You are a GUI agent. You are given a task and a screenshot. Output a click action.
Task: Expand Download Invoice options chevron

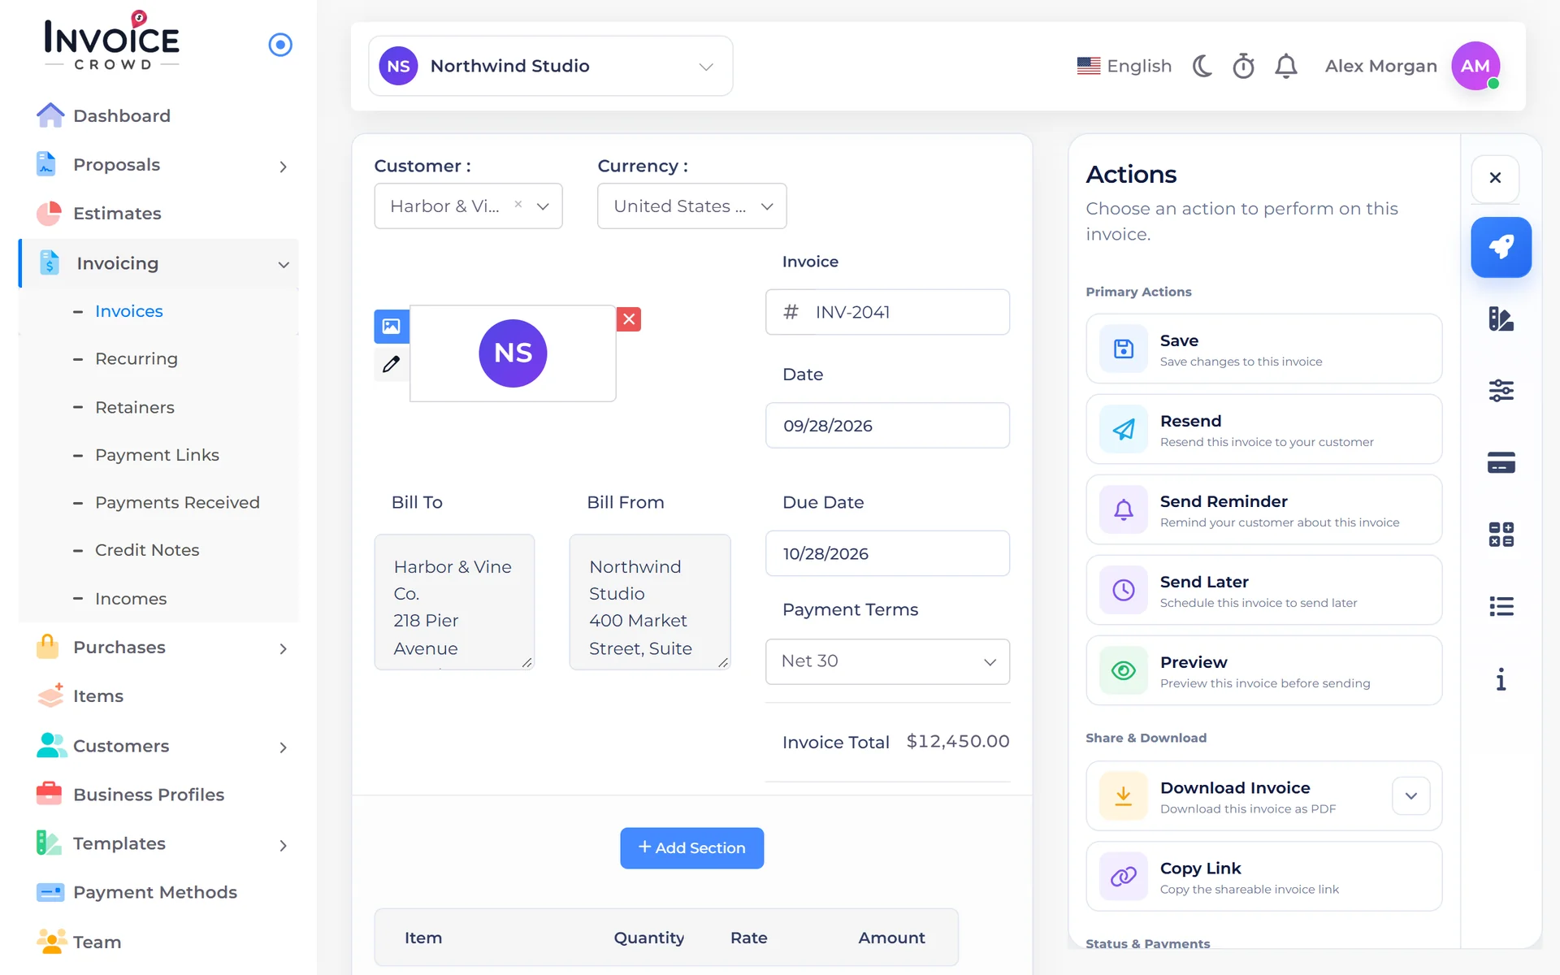tap(1411, 796)
